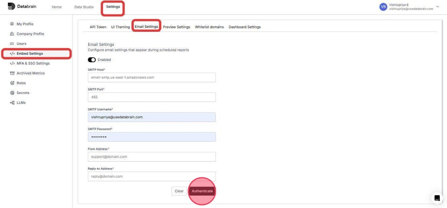Click the VB user avatar
Screen dimensions: 447x208
pyautogui.click(x=383, y=7)
